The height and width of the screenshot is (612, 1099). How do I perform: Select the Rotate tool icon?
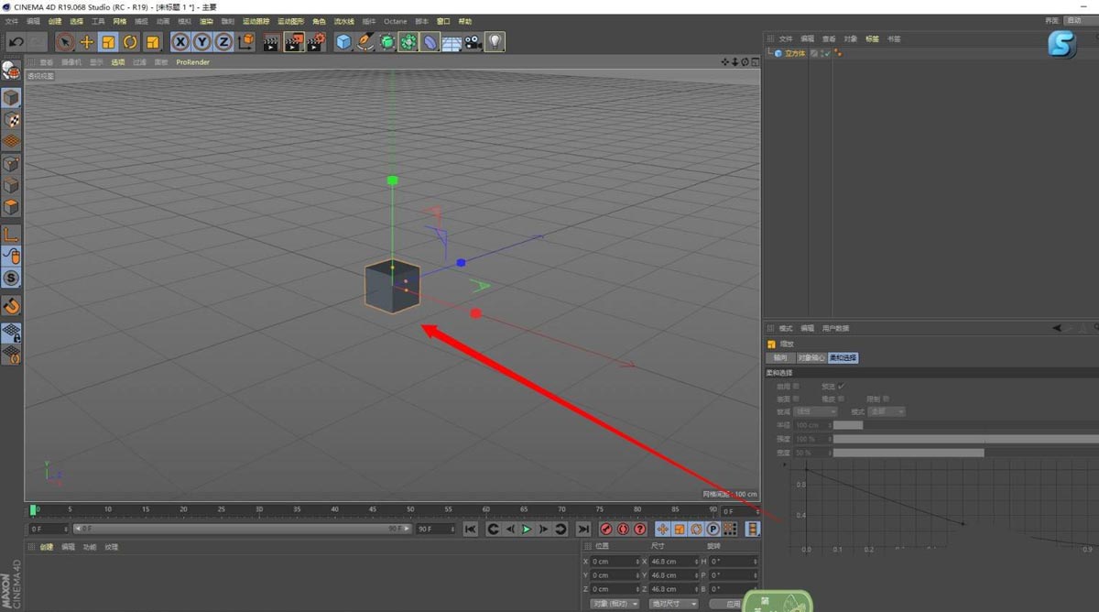[x=130, y=42]
